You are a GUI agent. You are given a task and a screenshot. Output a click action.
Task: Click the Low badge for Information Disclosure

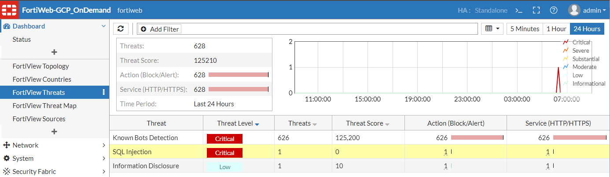(x=224, y=167)
